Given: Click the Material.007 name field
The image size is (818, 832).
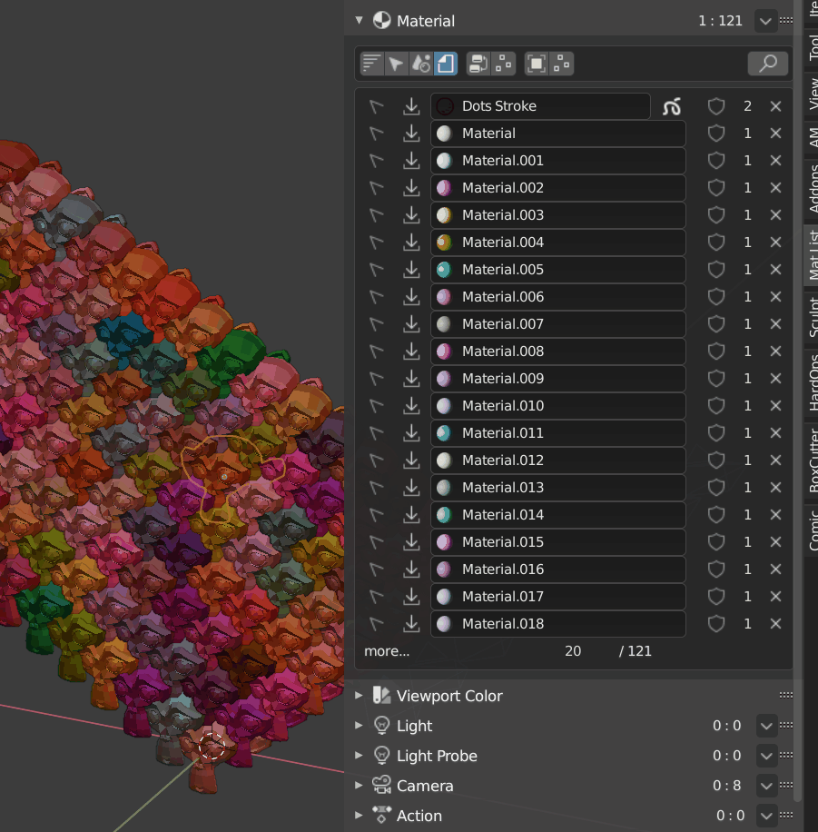Looking at the screenshot, I should coord(558,323).
